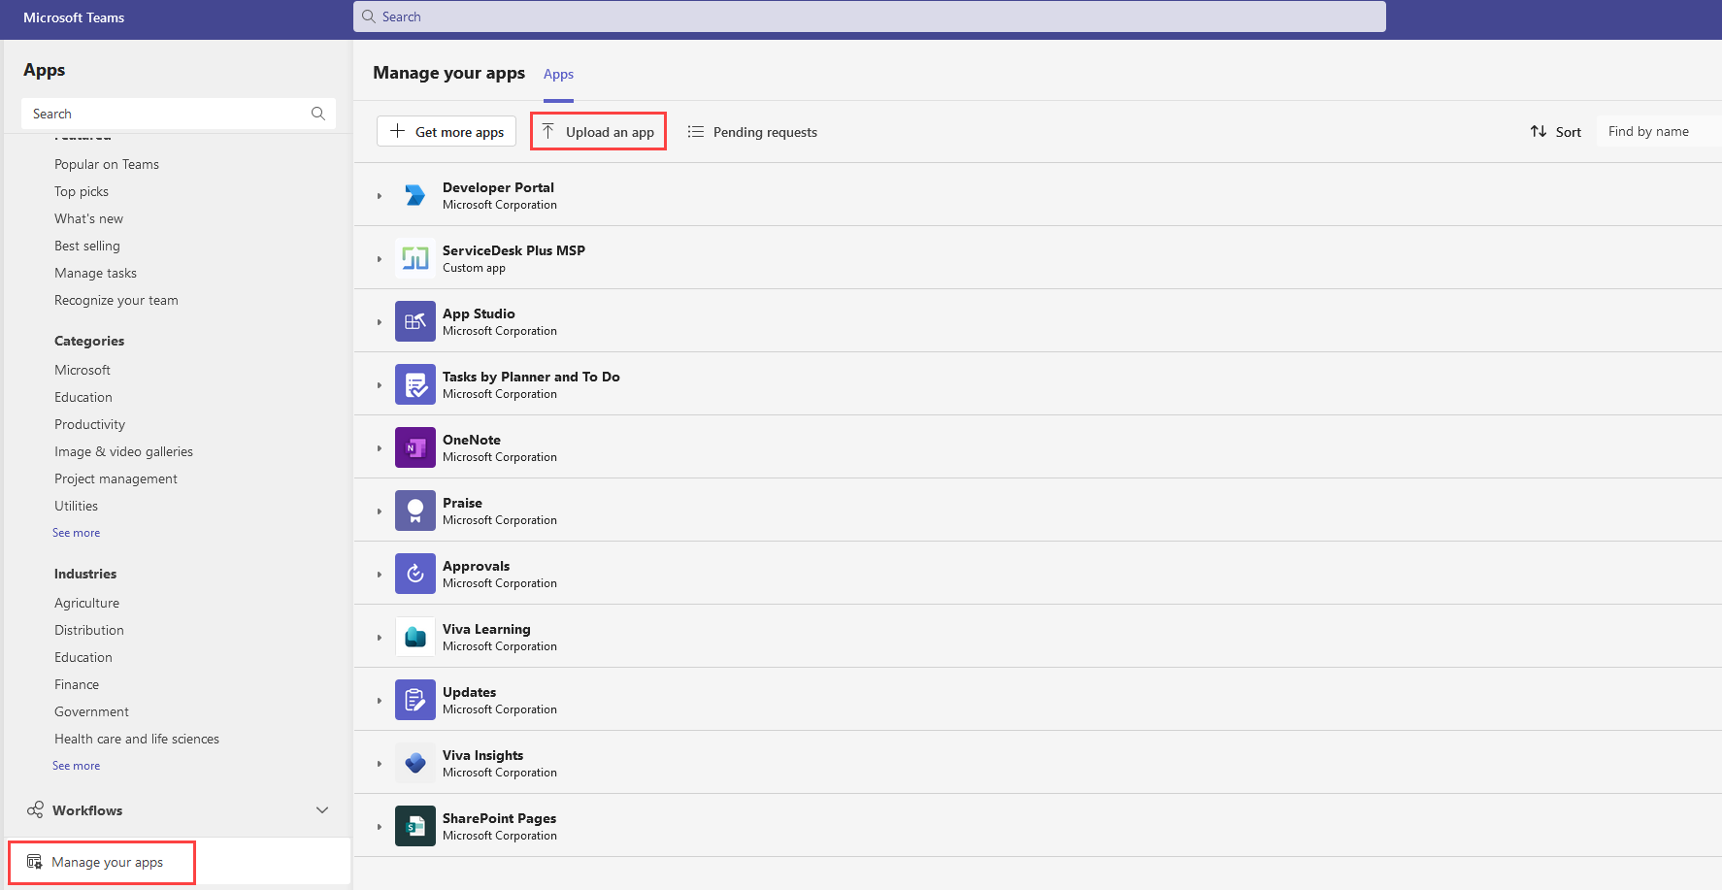
Task: Click the Sort button
Action: 1555,131
